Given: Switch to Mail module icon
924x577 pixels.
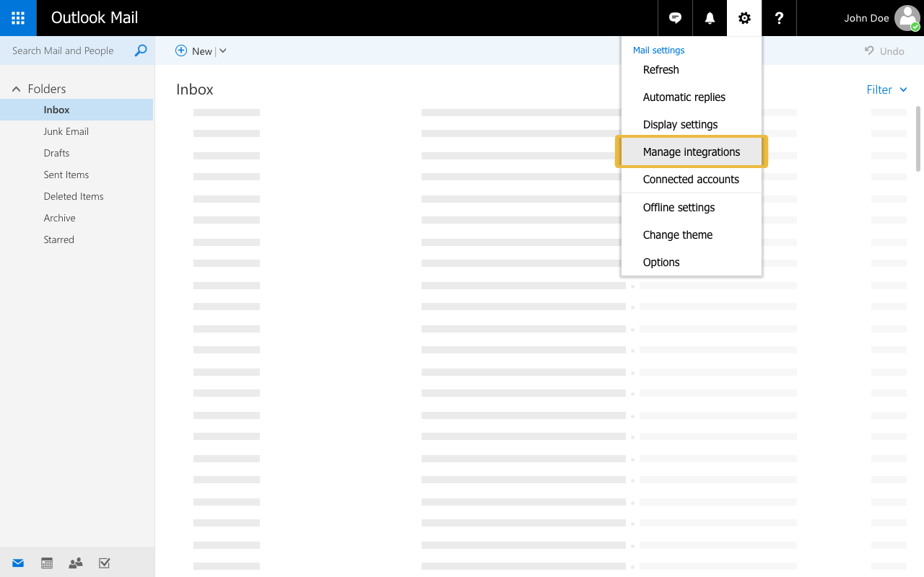Looking at the screenshot, I should point(18,563).
